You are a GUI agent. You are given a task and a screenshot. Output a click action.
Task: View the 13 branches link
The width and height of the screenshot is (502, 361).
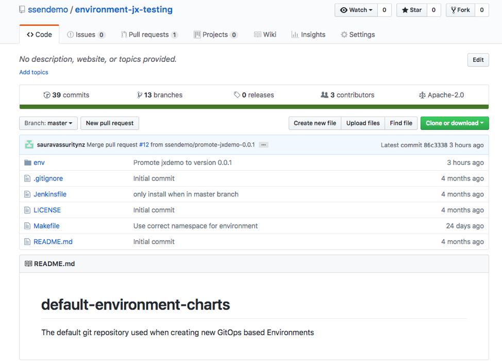point(160,95)
